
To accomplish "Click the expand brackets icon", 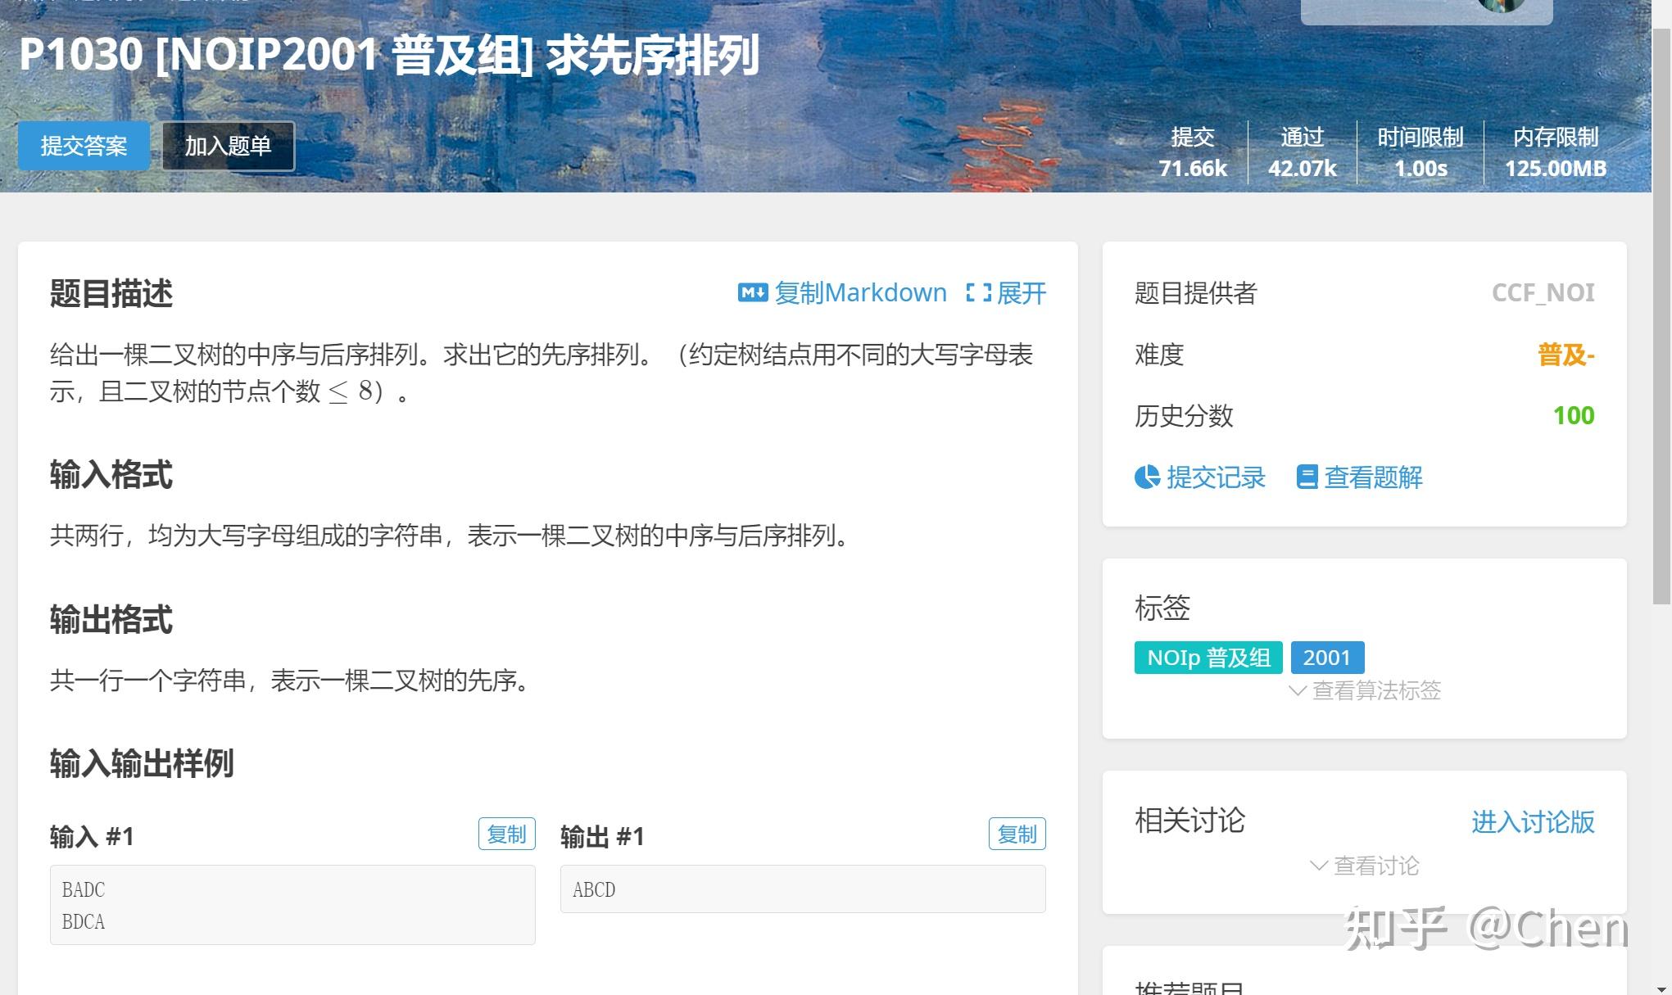I will 977,293.
